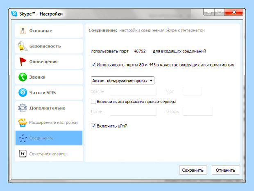The width and height of the screenshot is (254, 191).
Task: Open the proxy detection dropdown
Action: tap(122, 80)
